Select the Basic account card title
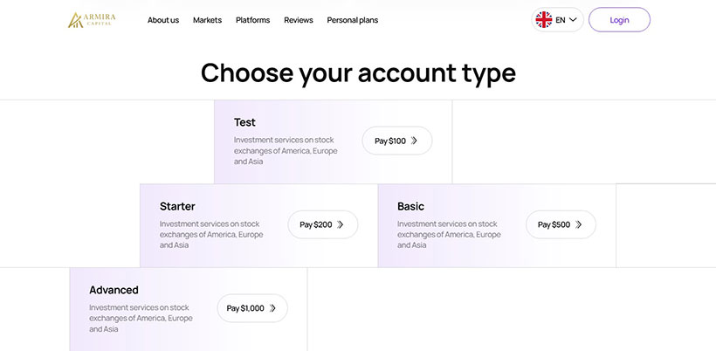Image resolution: width=716 pixels, height=351 pixels. click(410, 206)
